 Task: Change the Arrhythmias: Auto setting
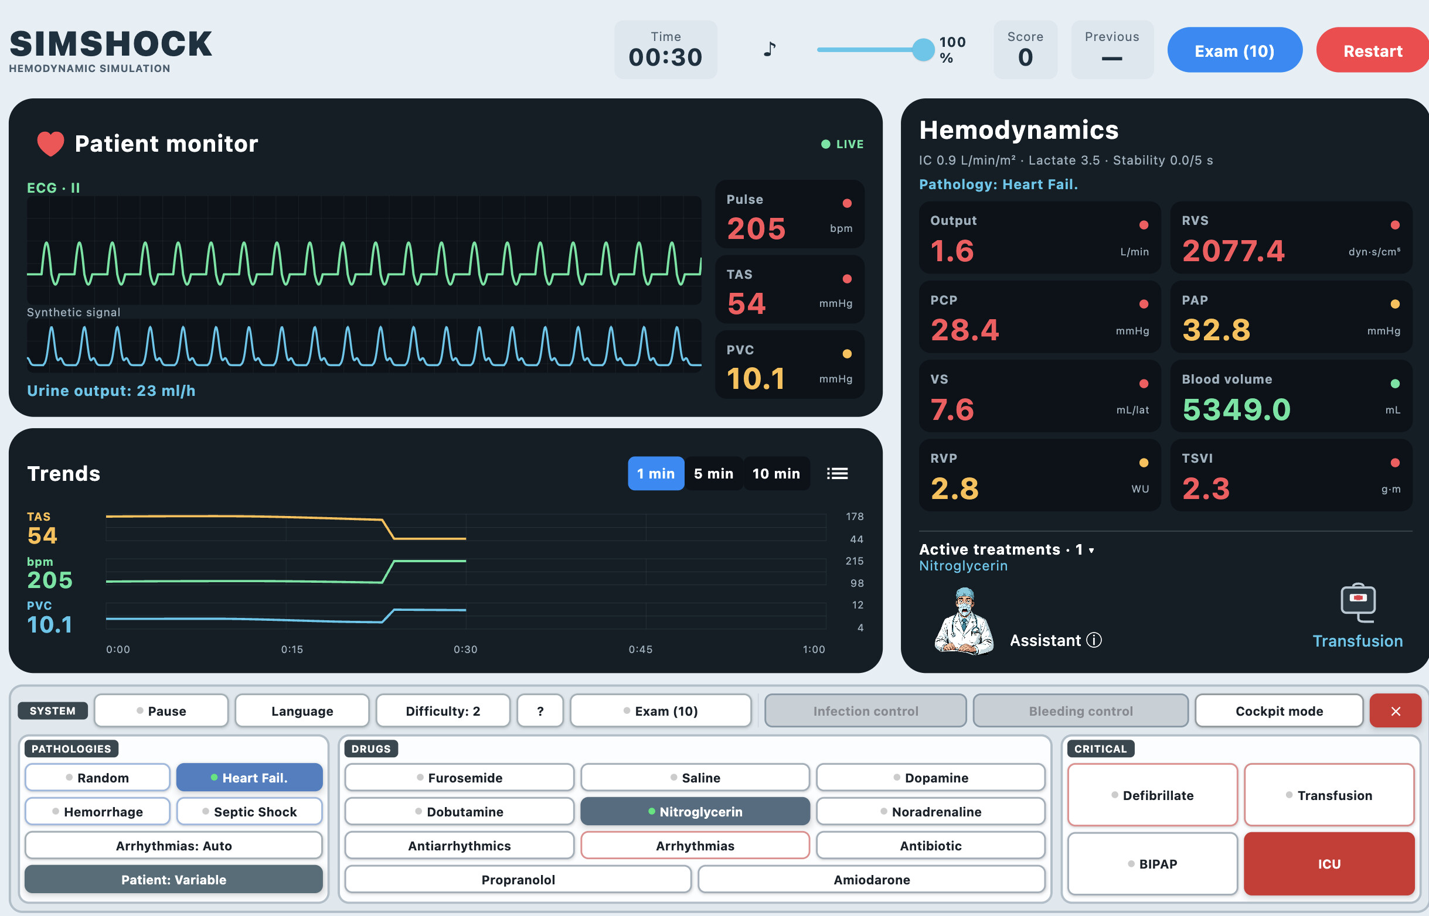[173, 846]
